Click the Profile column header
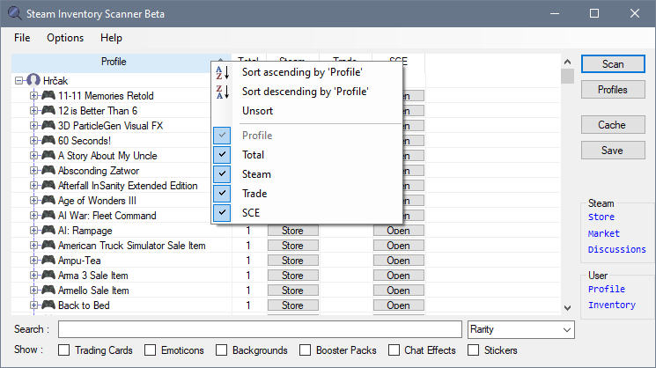 pos(114,62)
